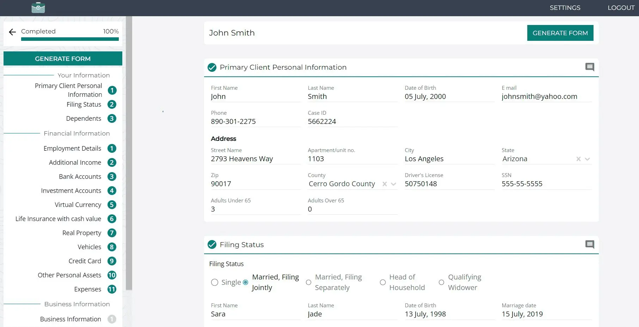Select Single filing status
The width and height of the screenshot is (639, 327).
click(214, 282)
